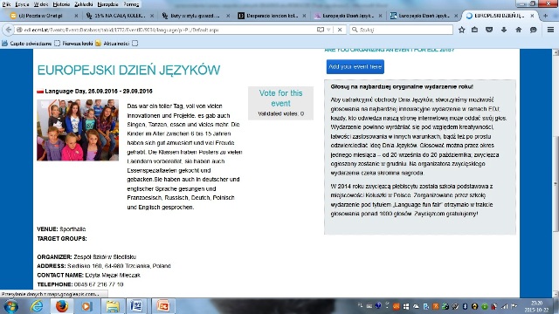The image size is (559, 314).
Task: Open Windows Media Player from taskbar
Action: coord(86,306)
